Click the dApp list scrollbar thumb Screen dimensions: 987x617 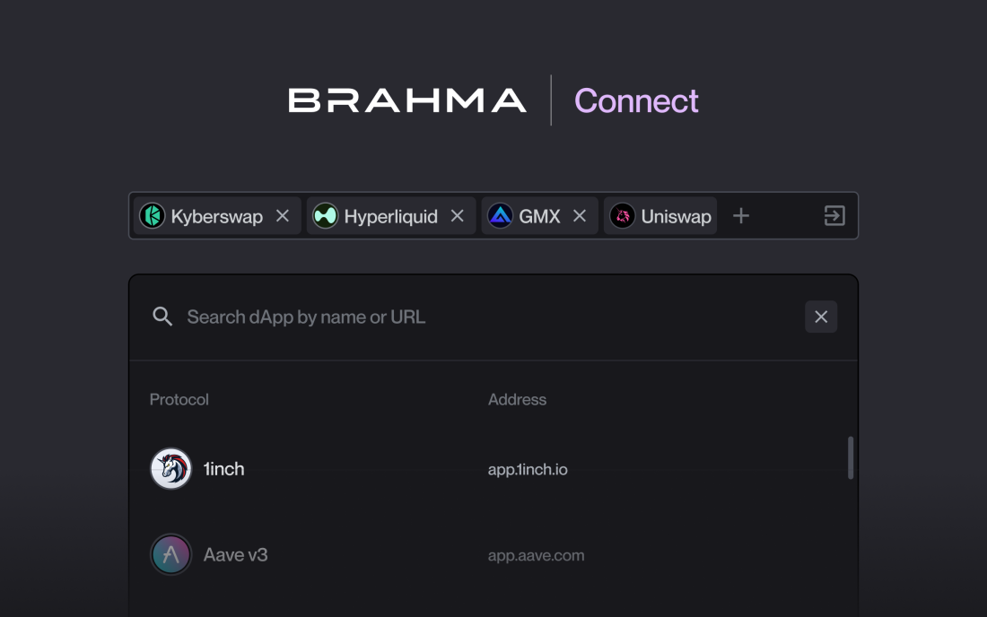coord(851,458)
